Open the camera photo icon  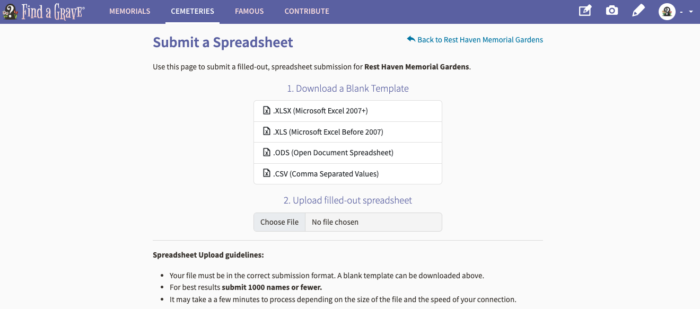point(612,11)
